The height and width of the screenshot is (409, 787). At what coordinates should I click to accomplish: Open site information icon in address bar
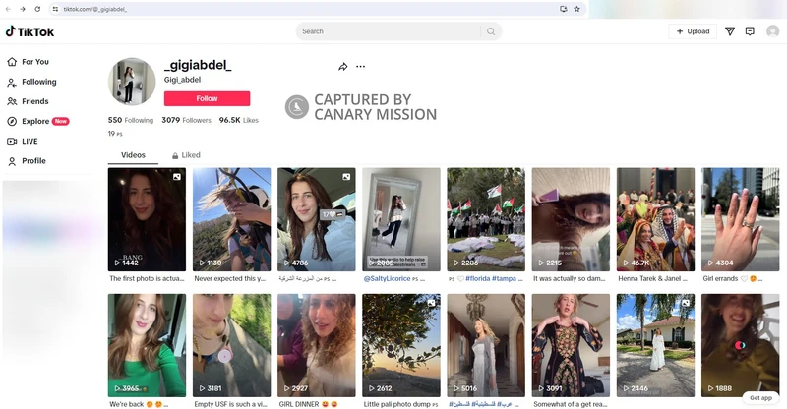pos(56,9)
